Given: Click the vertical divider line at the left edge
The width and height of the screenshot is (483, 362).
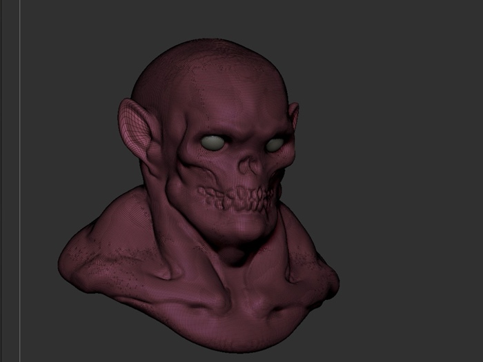Looking at the screenshot, I should [20, 179].
